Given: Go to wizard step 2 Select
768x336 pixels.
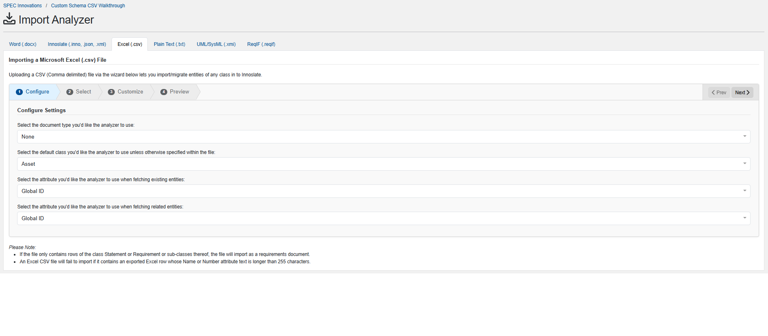Looking at the screenshot, I should tap(79, 92).
